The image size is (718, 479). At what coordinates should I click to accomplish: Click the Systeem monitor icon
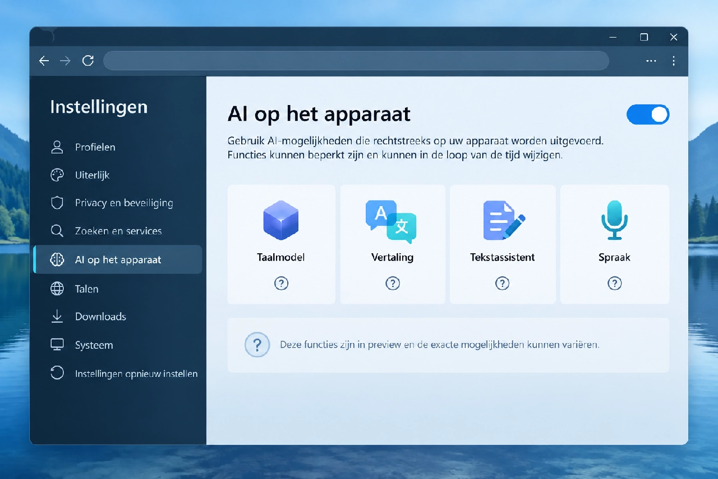57,345
